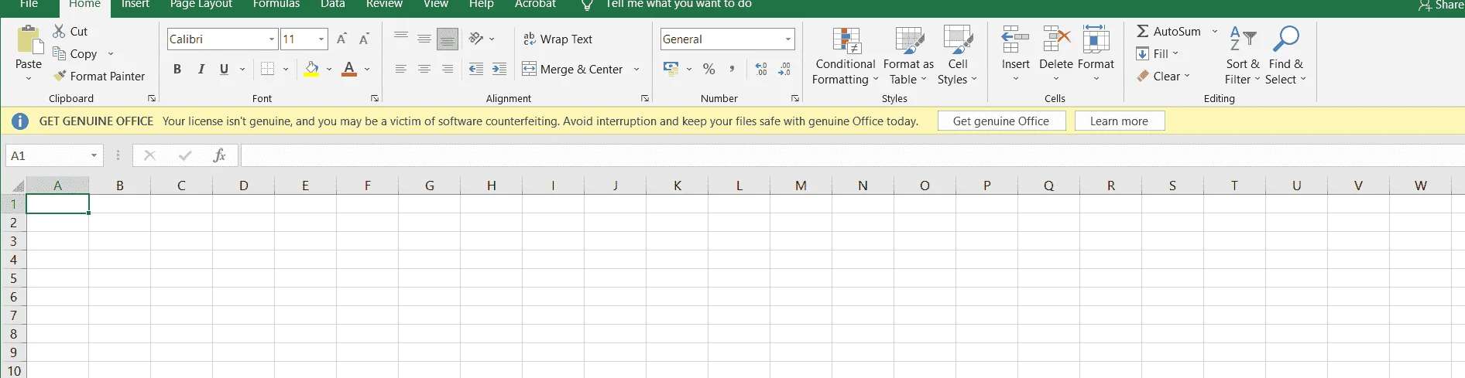This screenshot has height=378, width=1465.
Task: Click the Share button
Action: click(1441, 5)
